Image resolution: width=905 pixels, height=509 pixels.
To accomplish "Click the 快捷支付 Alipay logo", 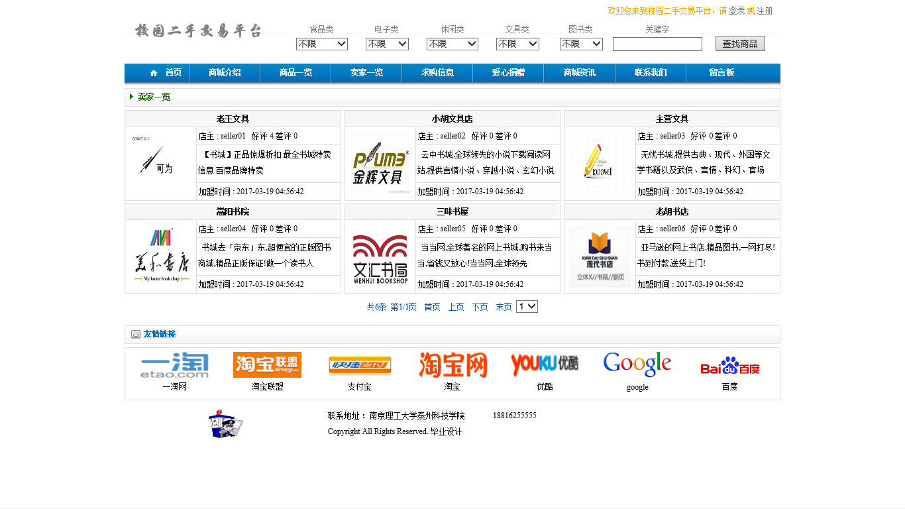I will pos(360,365).
